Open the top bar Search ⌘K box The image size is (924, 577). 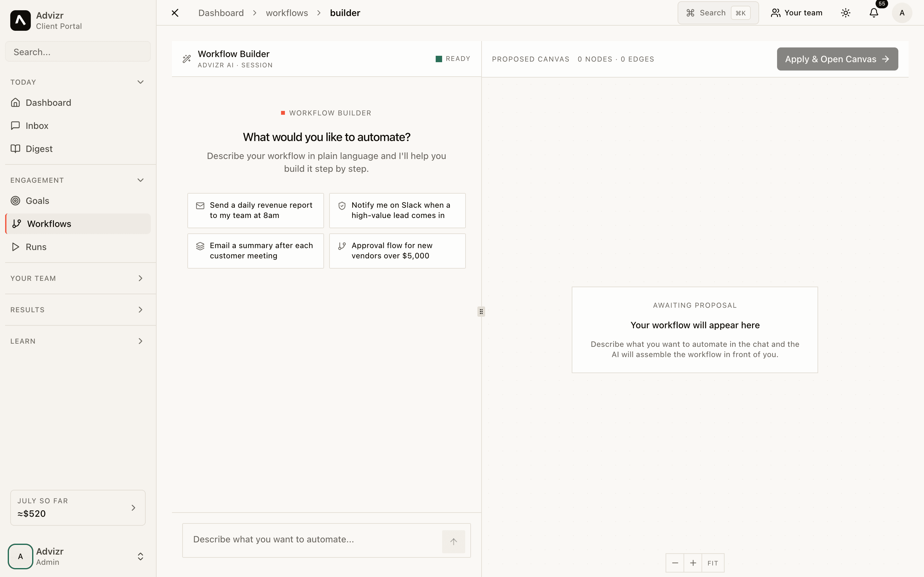[x=718, y=13]
